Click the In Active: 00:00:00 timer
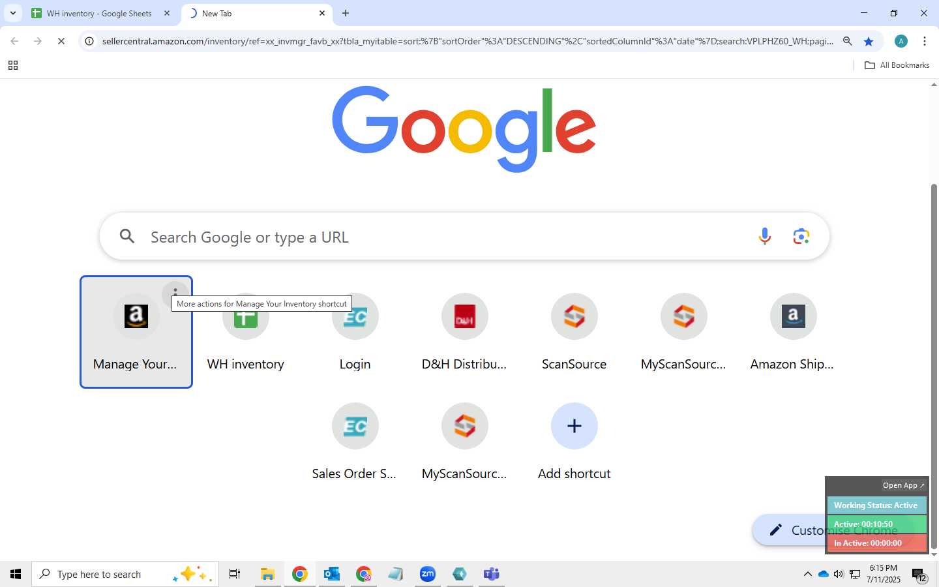 pos(876,543)
